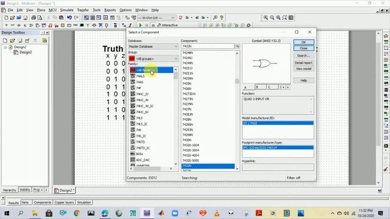Click the blue Undo arrow icon

(69, 18)
